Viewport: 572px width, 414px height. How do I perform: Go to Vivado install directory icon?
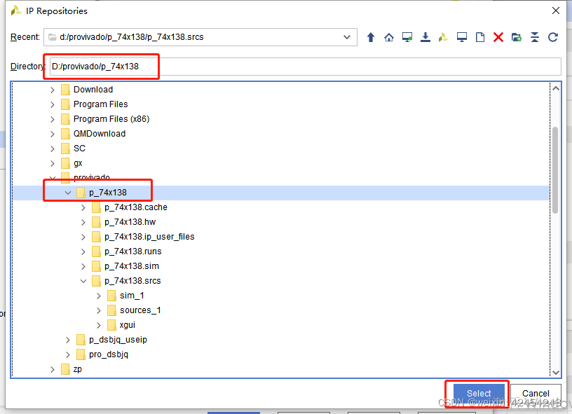(443, 37)
